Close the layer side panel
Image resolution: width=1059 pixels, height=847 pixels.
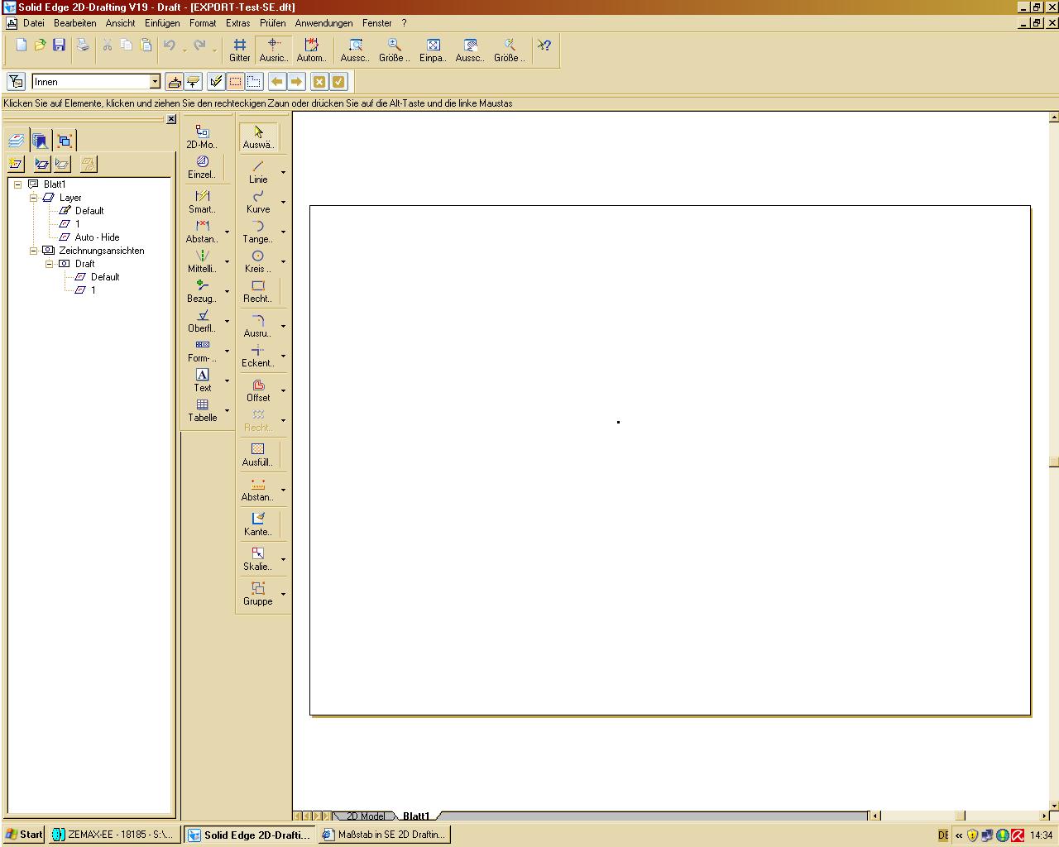click(x=171, y=119)
